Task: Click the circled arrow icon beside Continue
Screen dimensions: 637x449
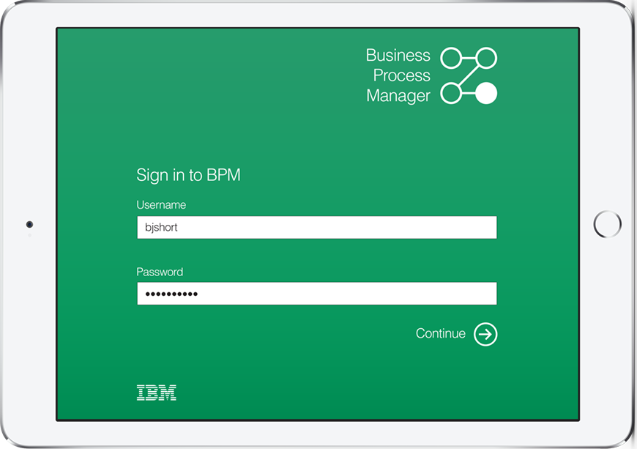Action: [485, 335]
